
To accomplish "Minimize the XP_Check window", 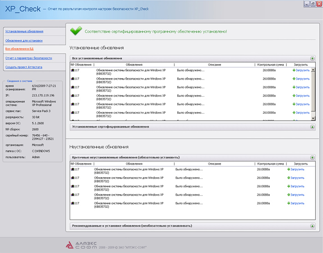I will 307,4.
